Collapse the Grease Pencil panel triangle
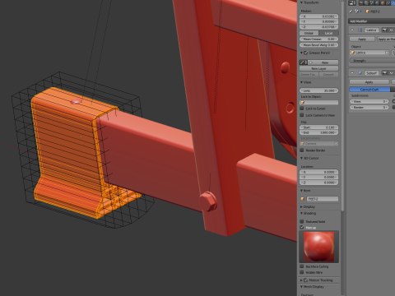 pos(301,53)
